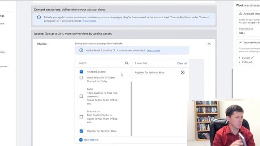The height and width of the screenshot is (146, 260).
Task: Click 'Content exclusions' section header
Action: (69, 10)
